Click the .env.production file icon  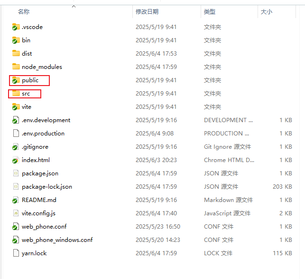point(16,134)
